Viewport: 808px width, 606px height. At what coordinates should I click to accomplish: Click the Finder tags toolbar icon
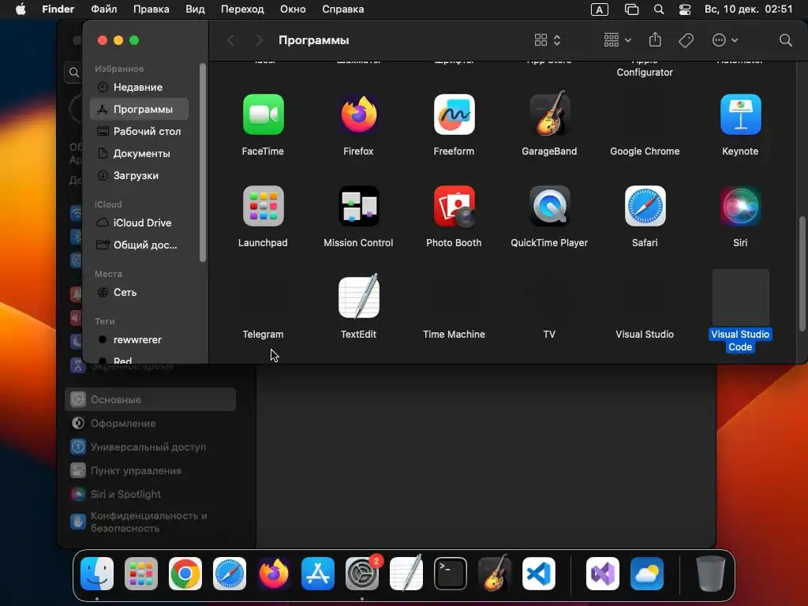(x=686, y=40)
